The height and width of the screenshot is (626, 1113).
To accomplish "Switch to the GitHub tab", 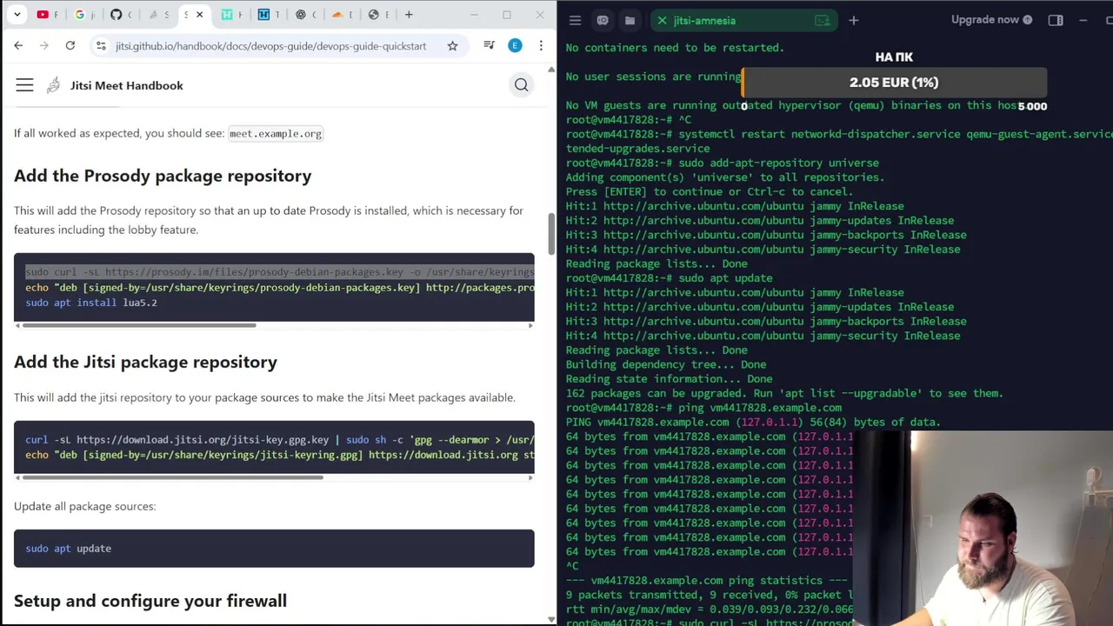I will click(121, 15).
